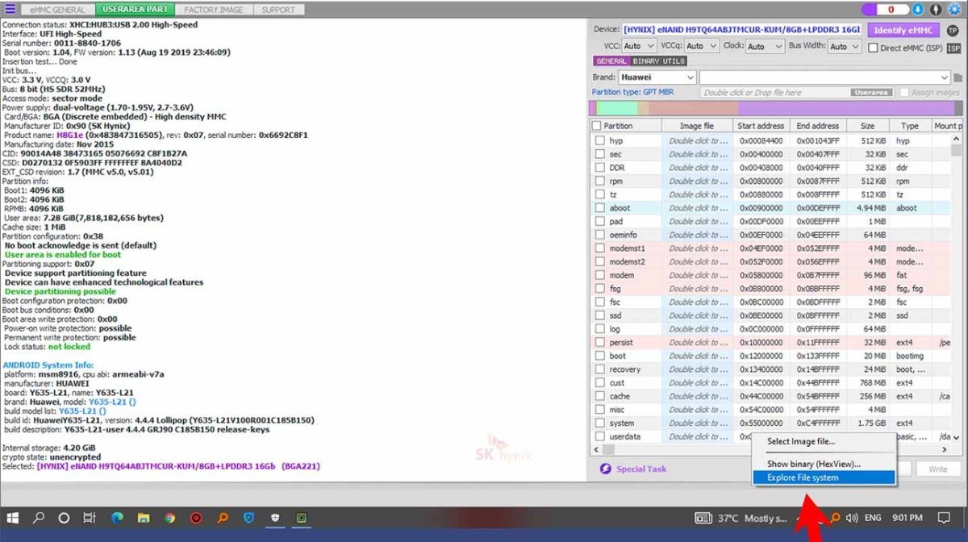Click the Special Task icon
The image size is (968, 542).
(605, 469)
